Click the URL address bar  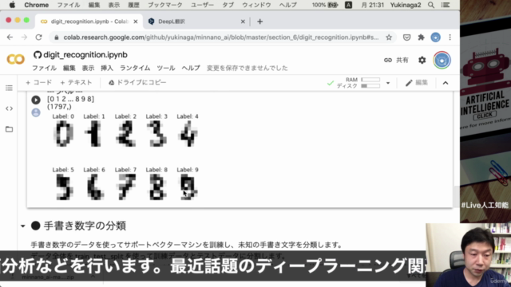click(x=221, y=37)
